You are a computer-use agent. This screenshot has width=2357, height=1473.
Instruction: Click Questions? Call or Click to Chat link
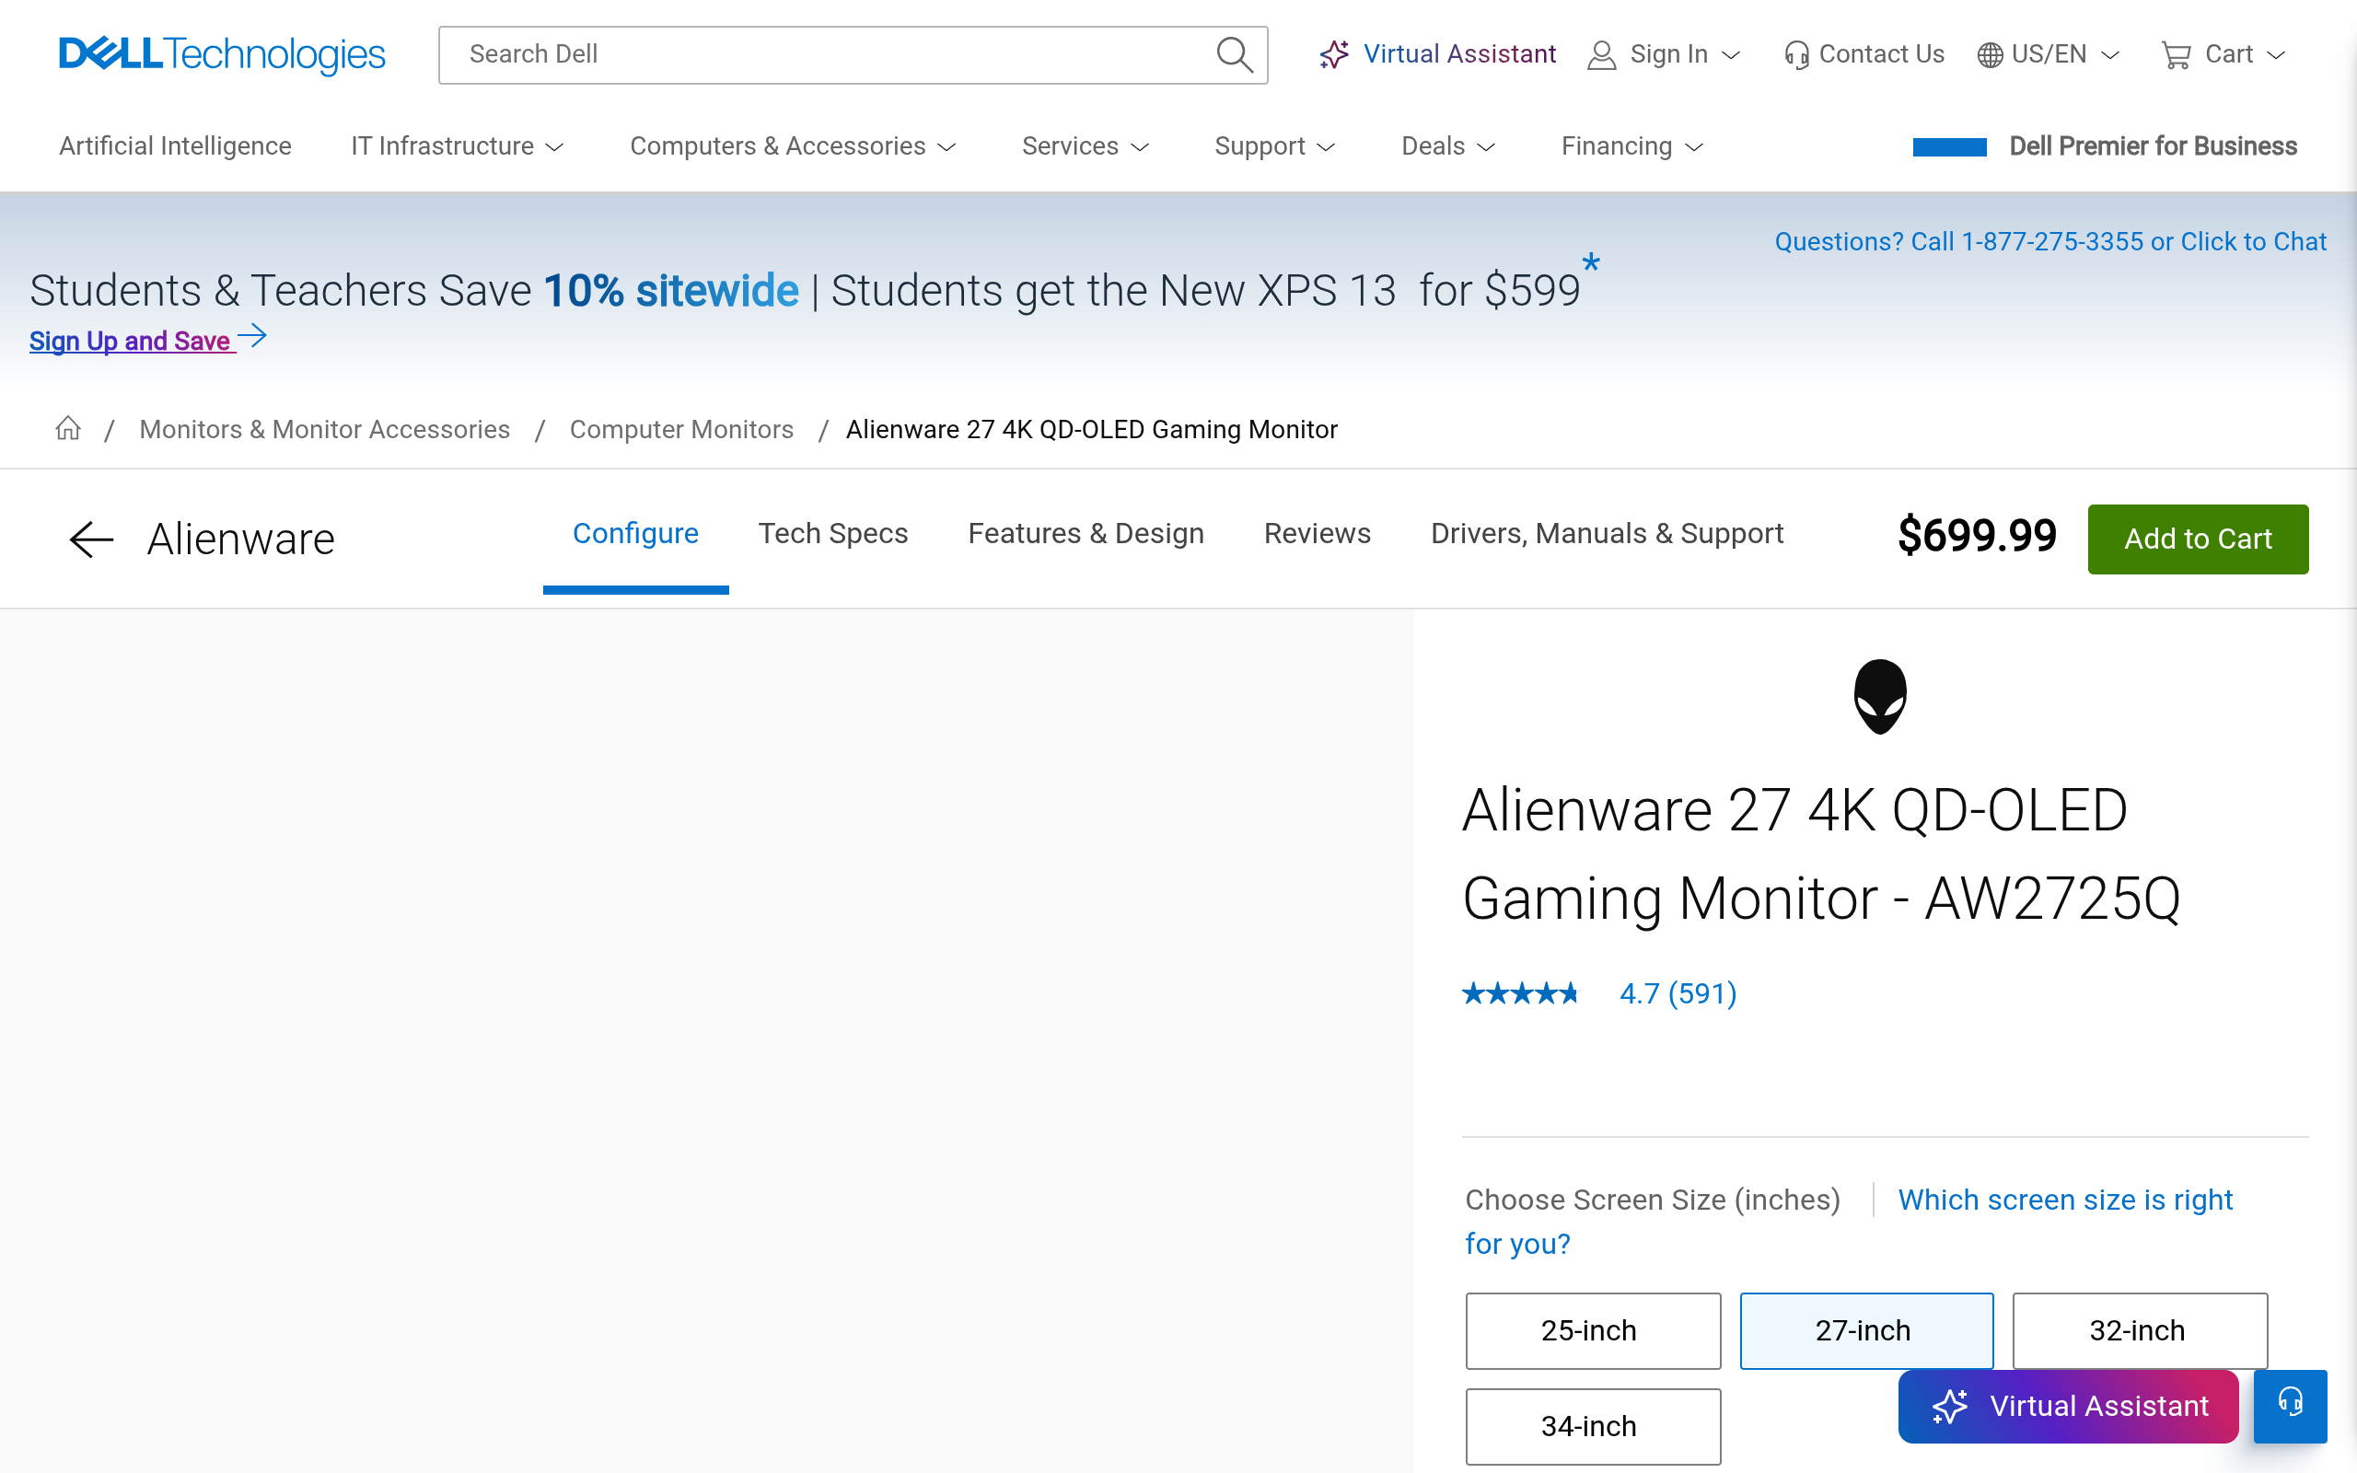point(2050,241)
